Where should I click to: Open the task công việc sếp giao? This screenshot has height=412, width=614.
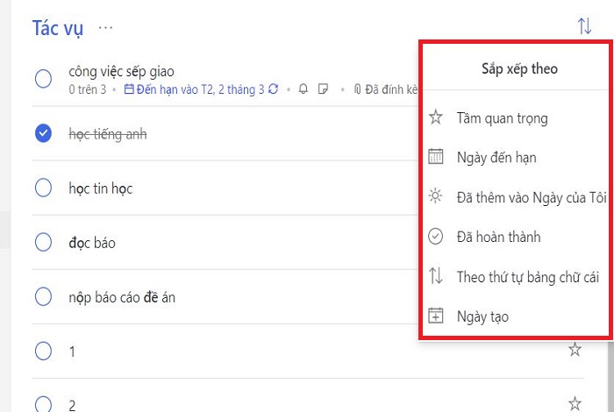click(x=121, y=72)
